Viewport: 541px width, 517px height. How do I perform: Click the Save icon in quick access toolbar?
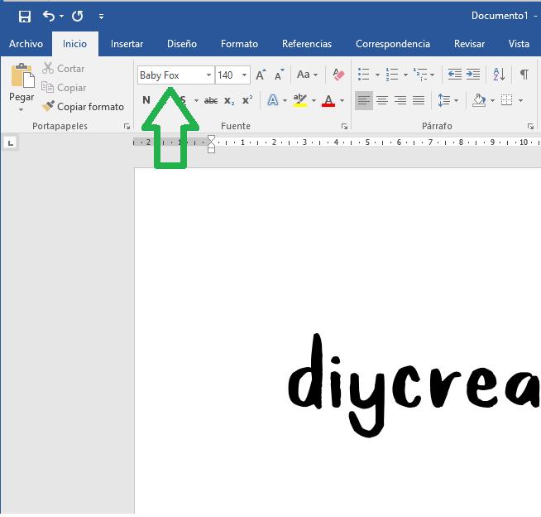[x=24, y=16]
